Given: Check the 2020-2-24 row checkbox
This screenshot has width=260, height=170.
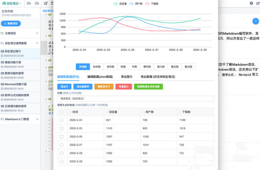Looking at the screenshot, I should coord(62,120).
